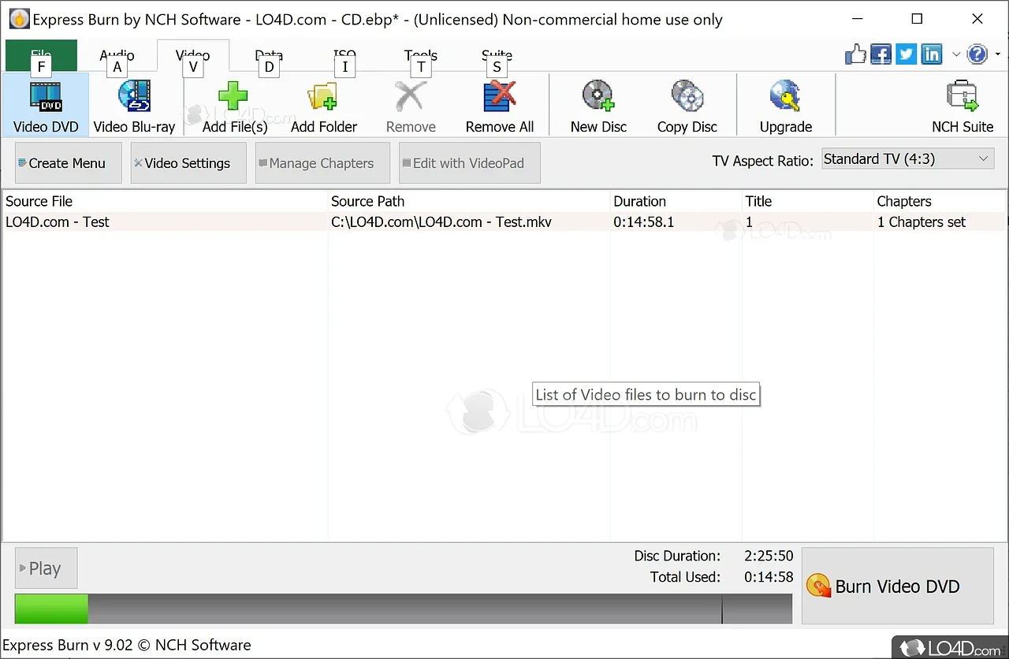Switch to the ISO tab
The width and height of the screenshot is (1009, 659).
(x=344, y=55)
